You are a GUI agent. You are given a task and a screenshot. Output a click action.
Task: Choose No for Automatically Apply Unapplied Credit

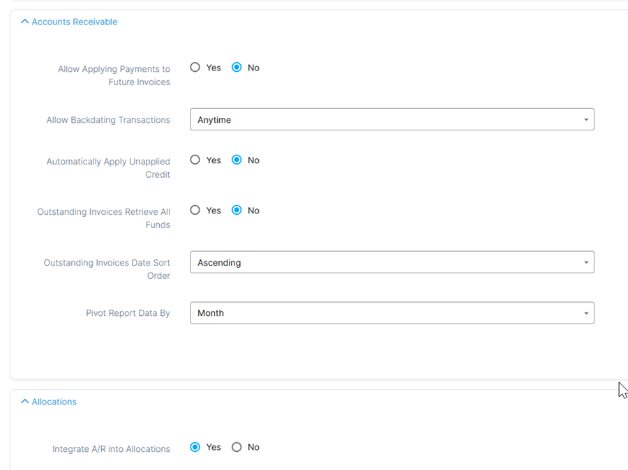[237, 160]
